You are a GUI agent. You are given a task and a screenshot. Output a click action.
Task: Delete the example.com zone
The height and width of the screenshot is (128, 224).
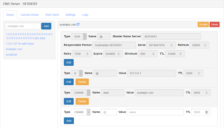click(215, 24)
